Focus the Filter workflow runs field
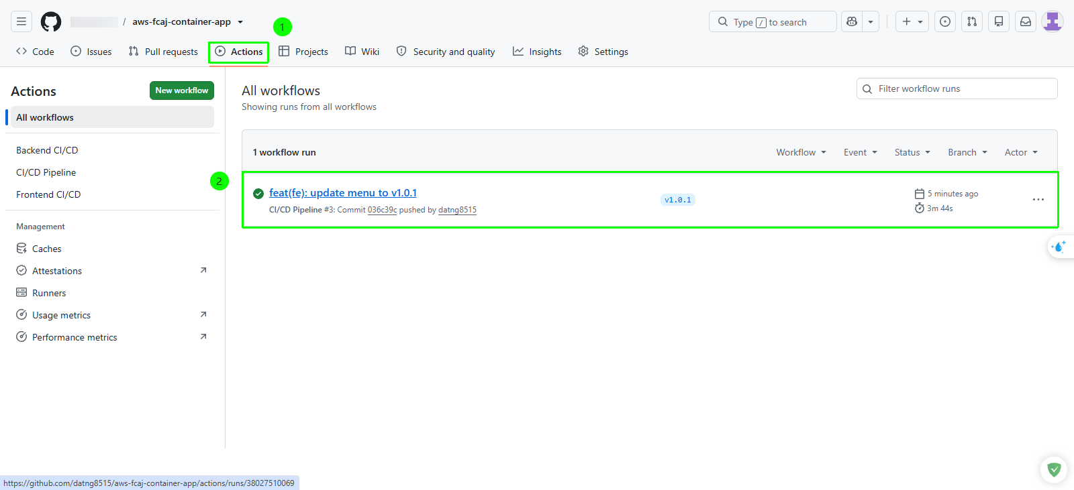Image resolution: width=1074 pixels, height=490 pixels. click(x=957, y=88)
